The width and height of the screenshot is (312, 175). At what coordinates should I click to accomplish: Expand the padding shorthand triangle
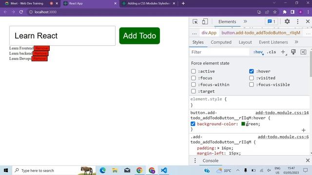[218, 148]
